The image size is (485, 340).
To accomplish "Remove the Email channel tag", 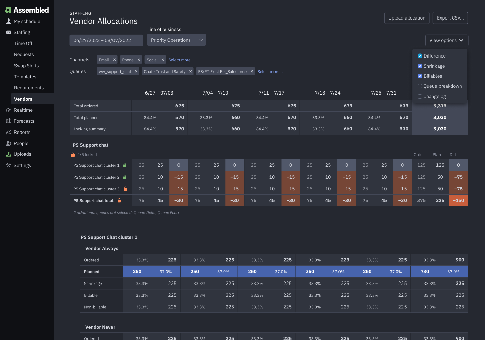I will pos(114,60).
